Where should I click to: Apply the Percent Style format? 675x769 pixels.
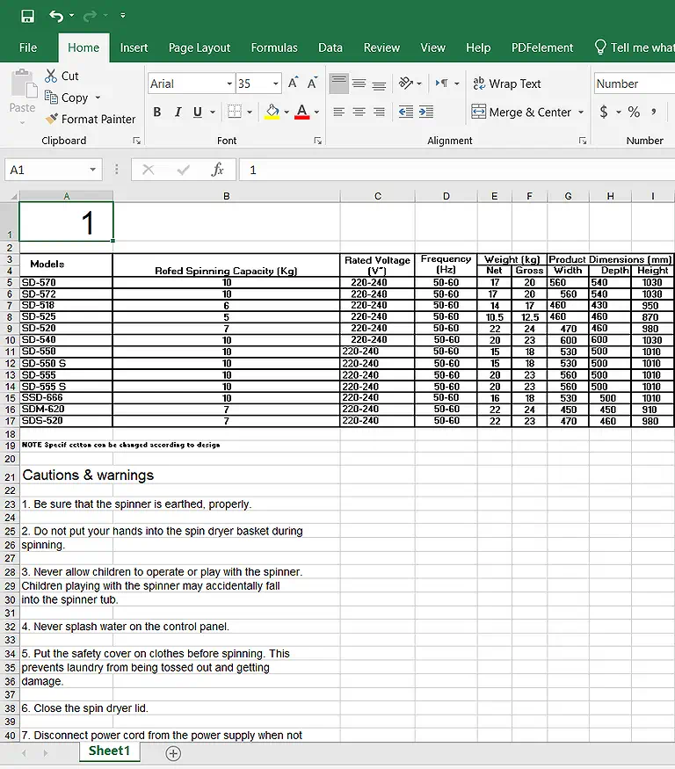(634, 112)
